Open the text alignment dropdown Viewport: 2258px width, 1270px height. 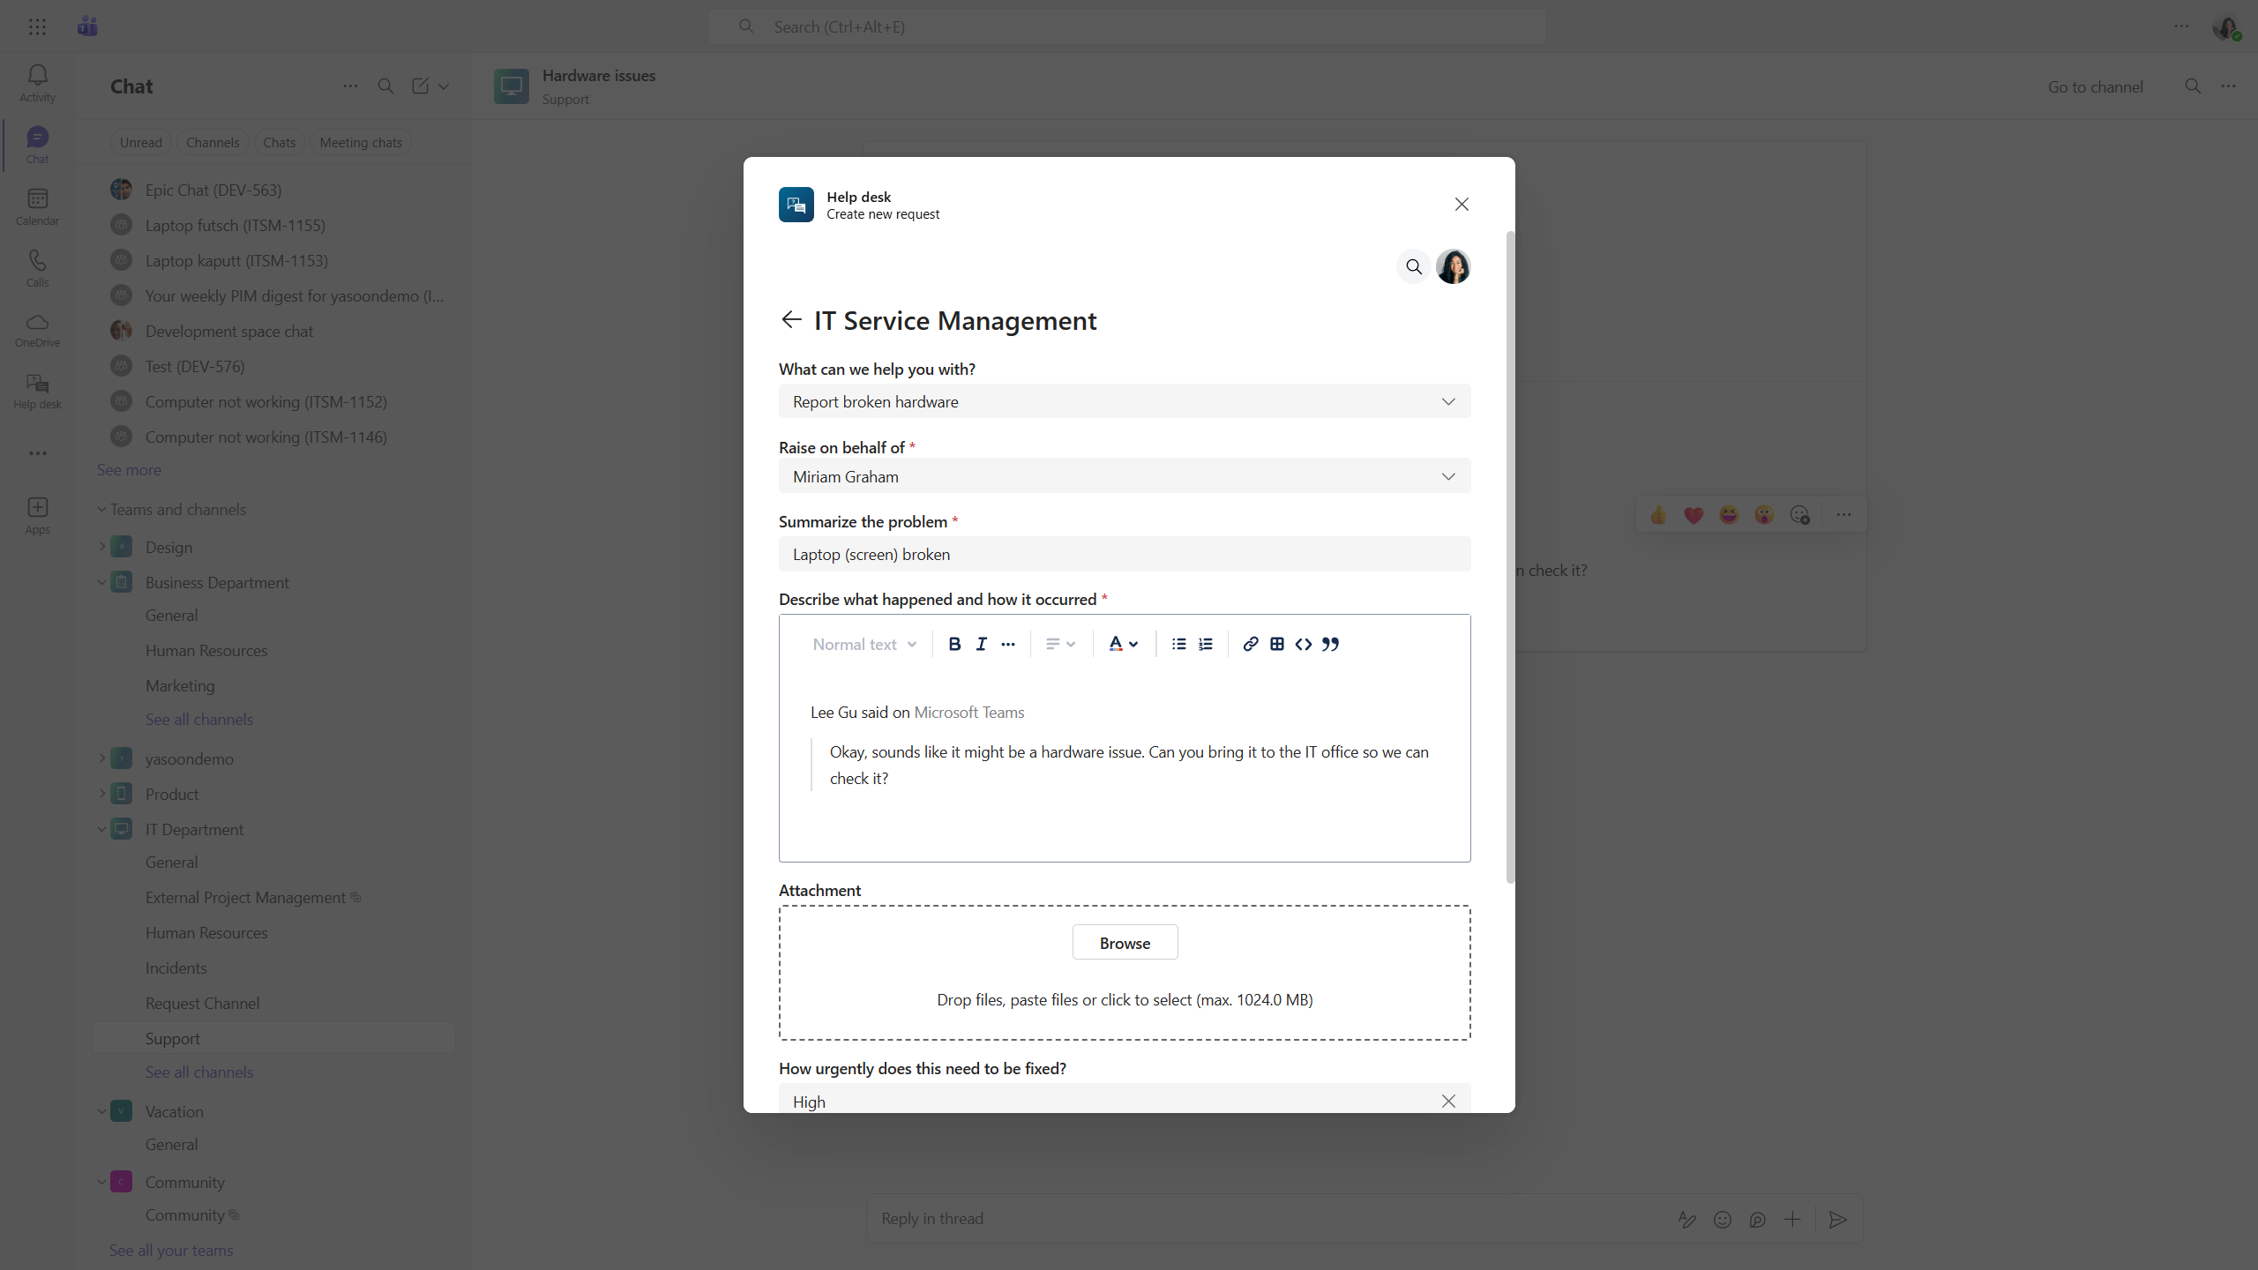coord(1060,644)
